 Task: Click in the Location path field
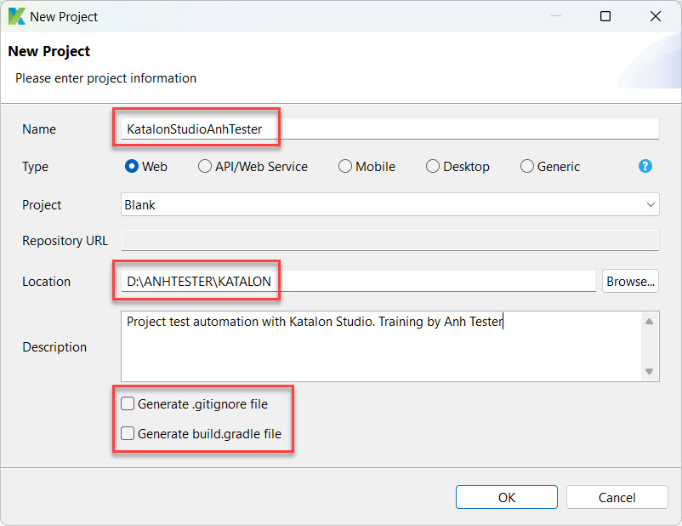tap(358, 281)
